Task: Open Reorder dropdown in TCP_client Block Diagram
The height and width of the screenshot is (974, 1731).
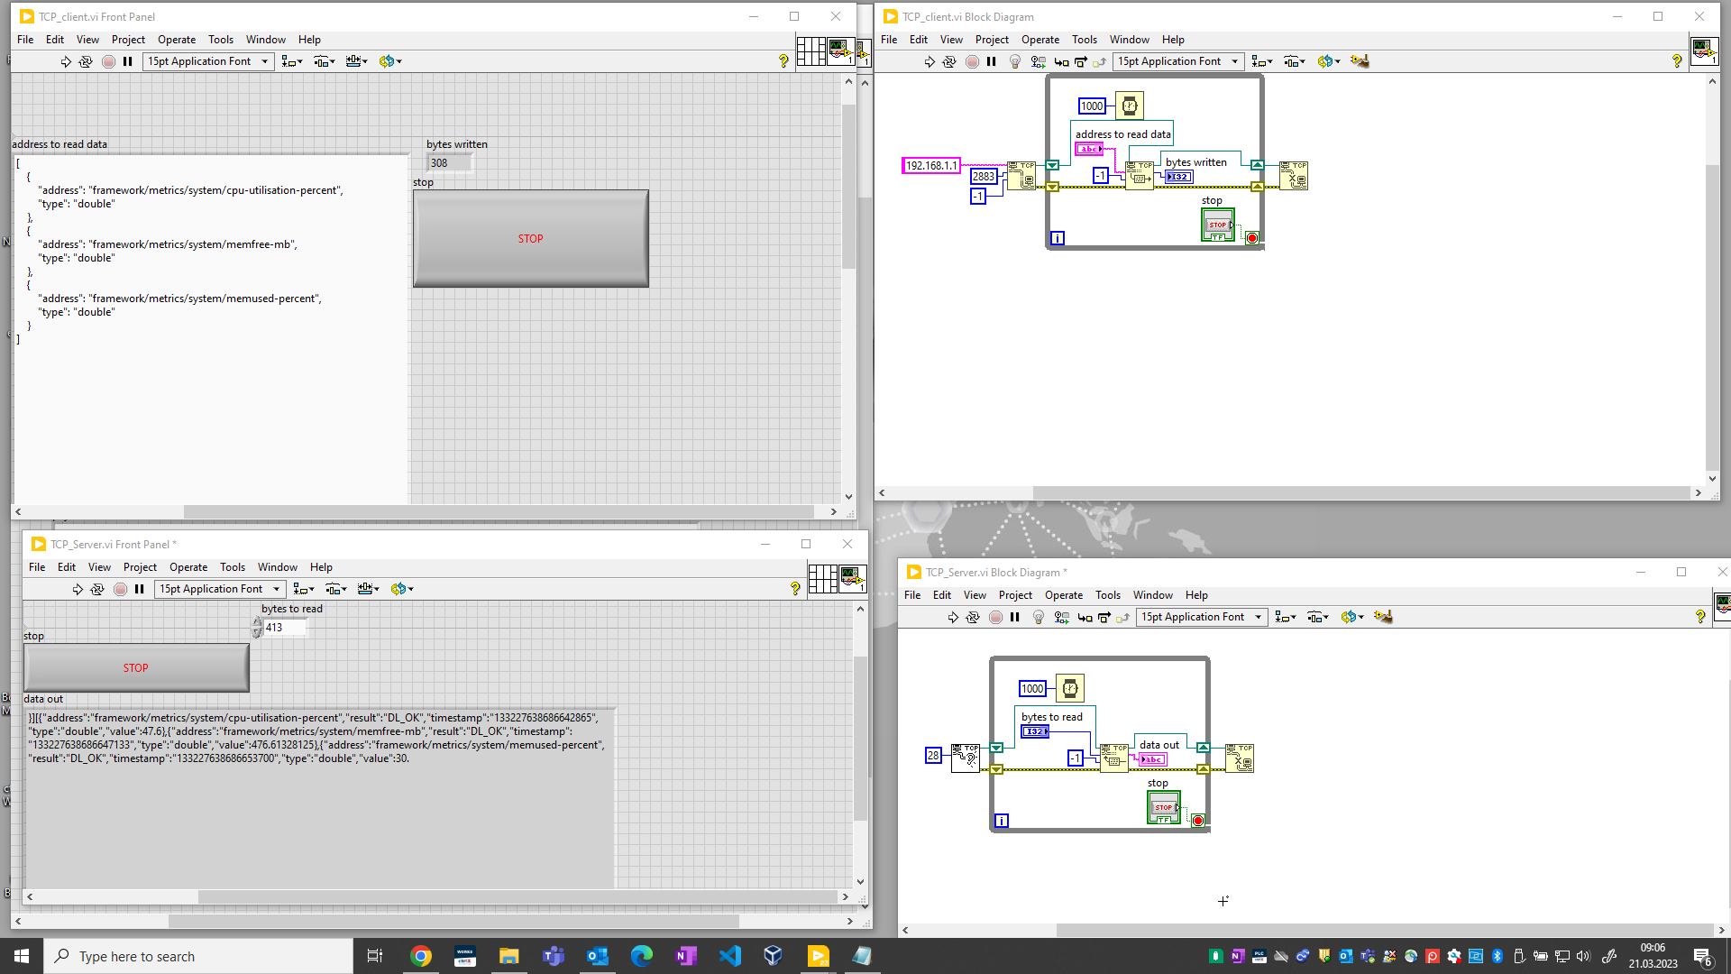Action: tap(1329, 61)
